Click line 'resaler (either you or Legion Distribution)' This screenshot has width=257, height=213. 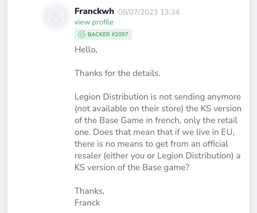click(x=157, y=156)
